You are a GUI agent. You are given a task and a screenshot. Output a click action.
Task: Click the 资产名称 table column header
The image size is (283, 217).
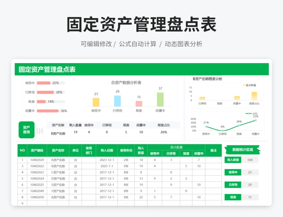[x=58, y=150]
